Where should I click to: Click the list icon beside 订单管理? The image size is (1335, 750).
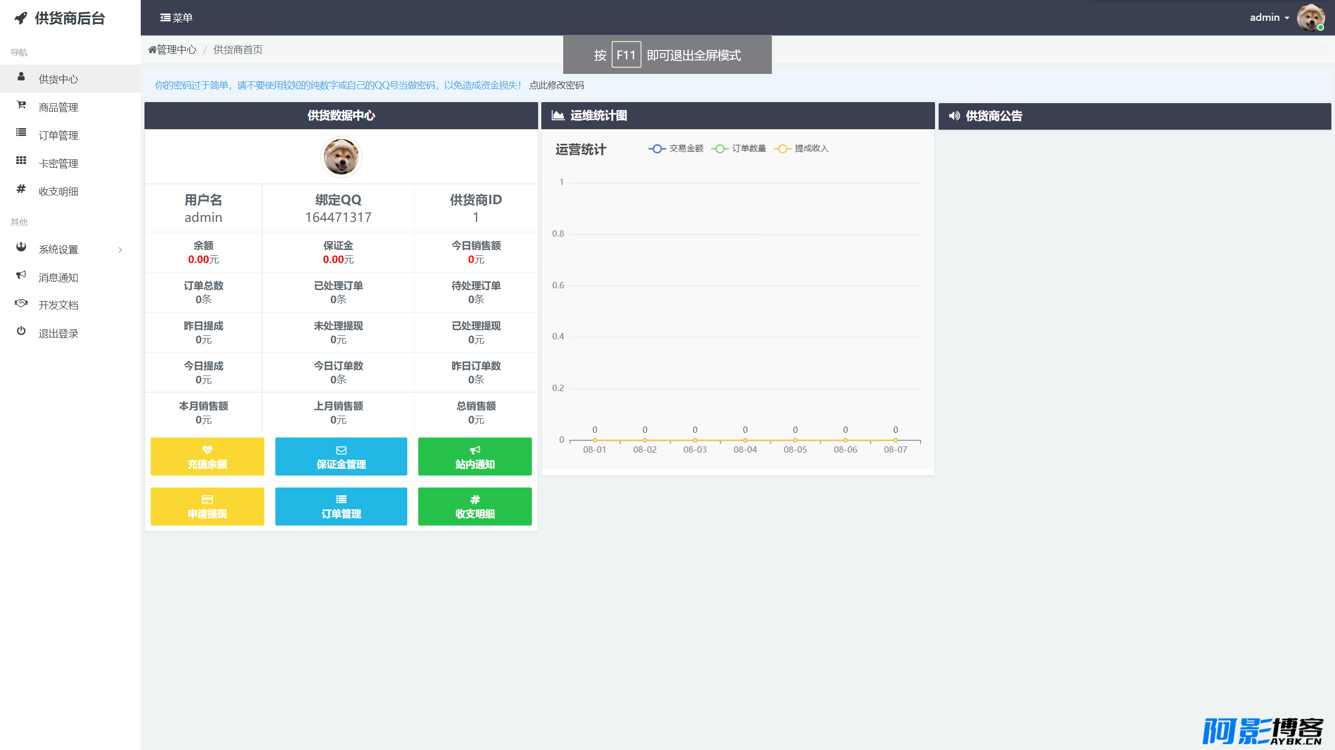pyautogui.click(x=21, y=133)
